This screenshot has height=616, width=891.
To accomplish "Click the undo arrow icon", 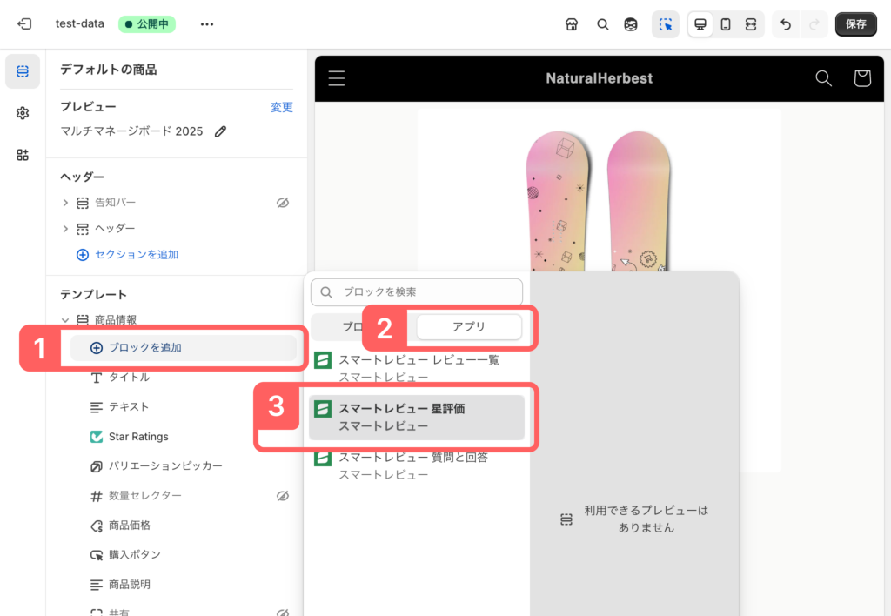I will (786, 24).
